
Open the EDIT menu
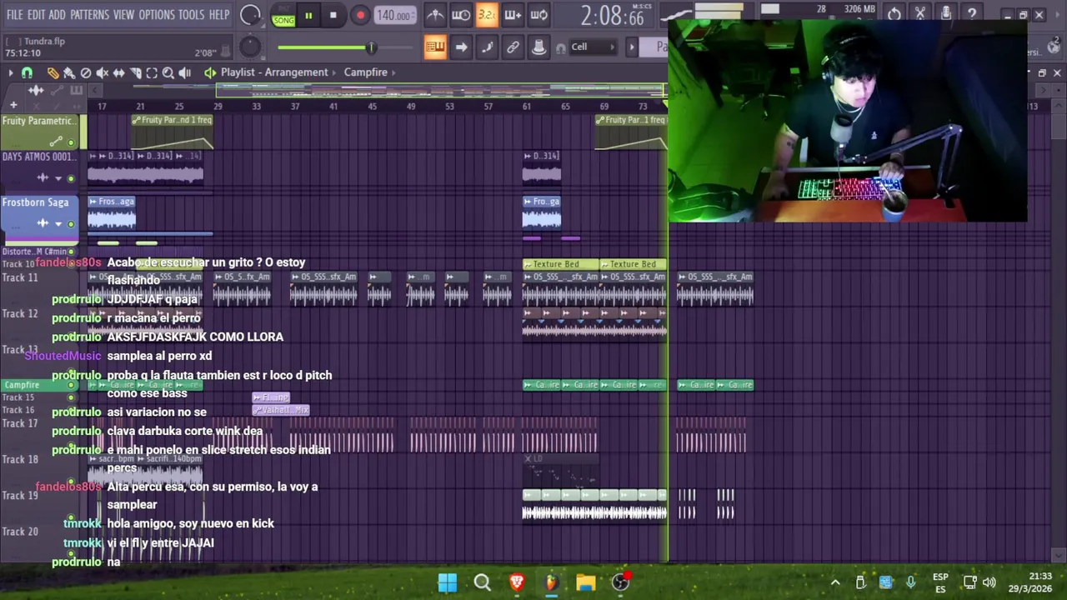36,15
